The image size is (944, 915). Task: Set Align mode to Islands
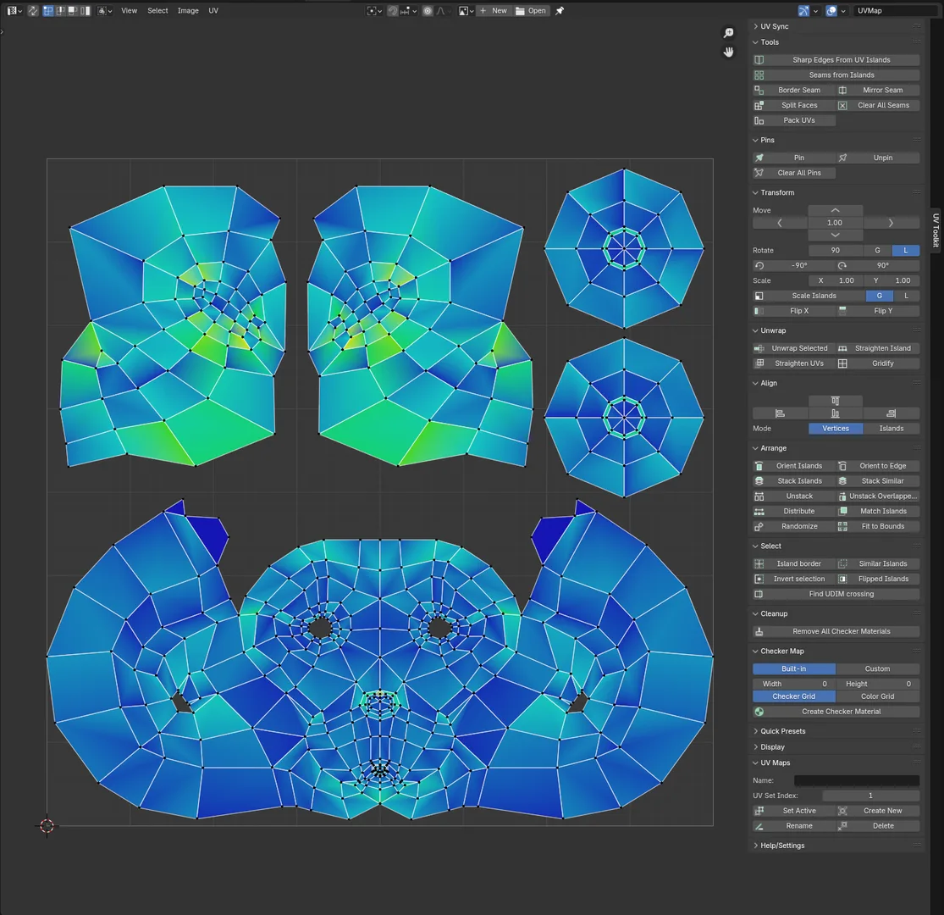(x=891, y=429)
